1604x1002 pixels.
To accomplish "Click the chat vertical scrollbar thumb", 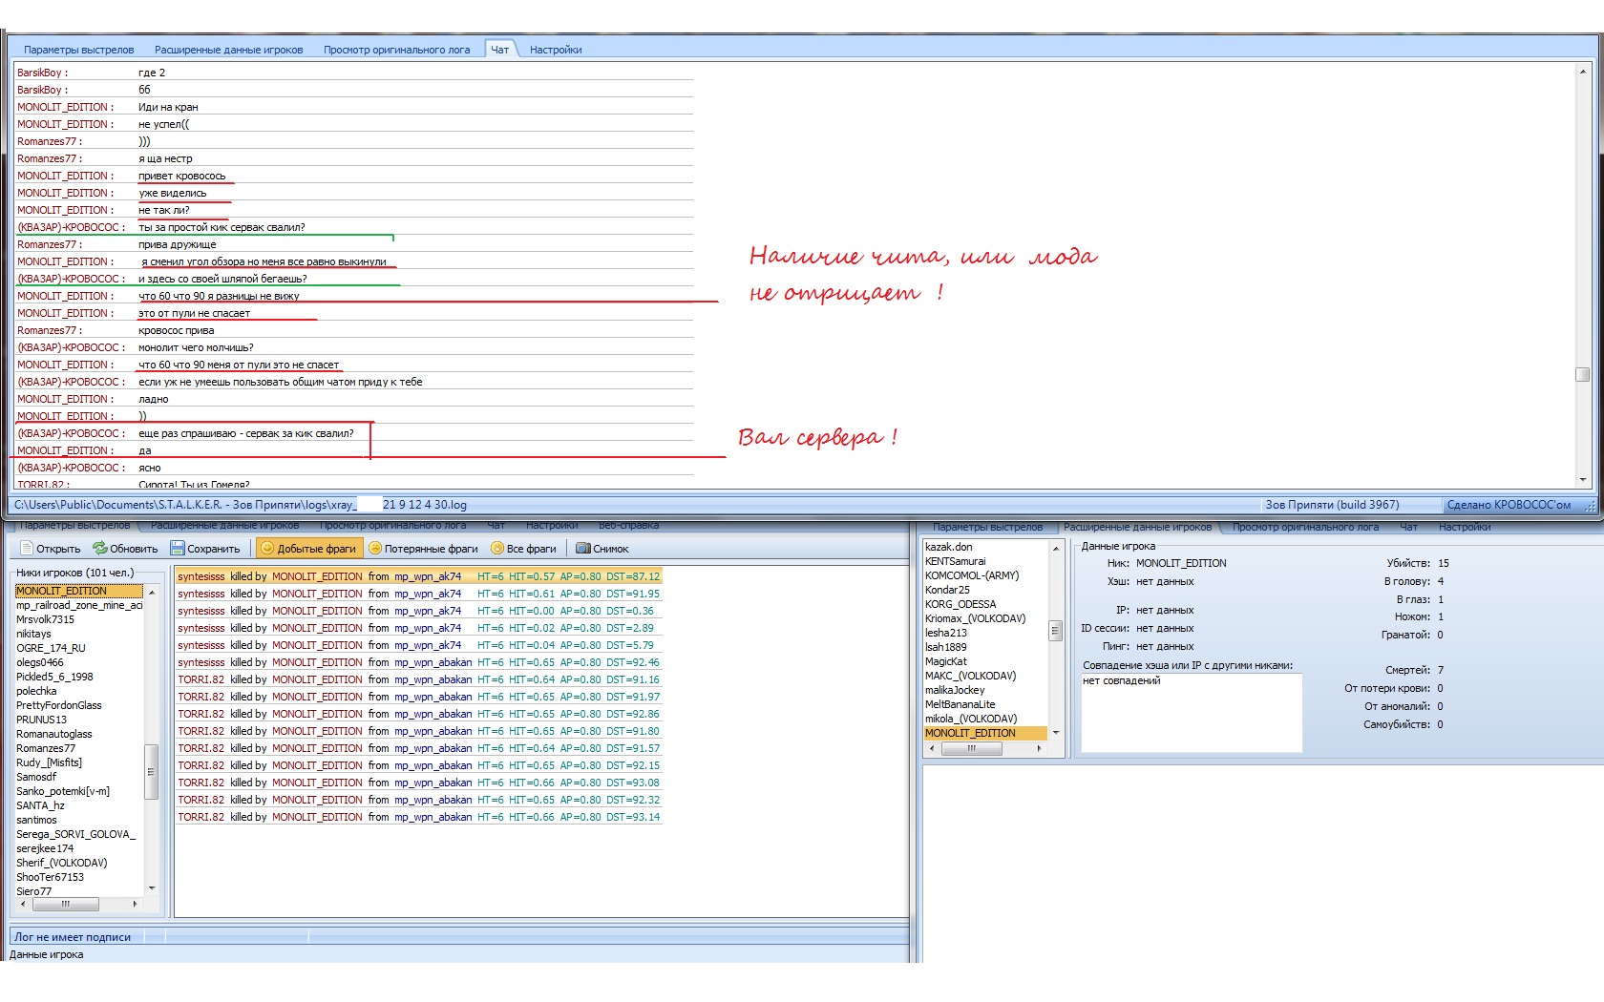I will [x=1583, y=375].
